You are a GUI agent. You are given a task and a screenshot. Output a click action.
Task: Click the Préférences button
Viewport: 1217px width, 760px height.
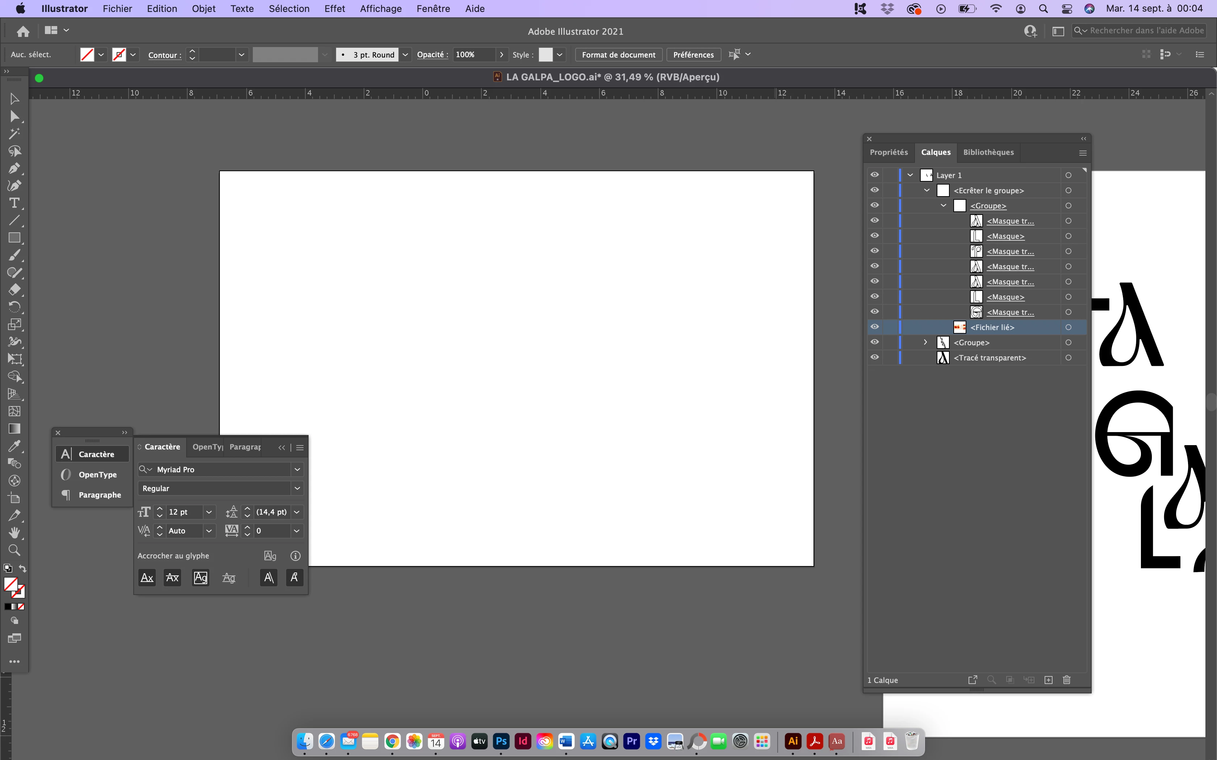693,55
